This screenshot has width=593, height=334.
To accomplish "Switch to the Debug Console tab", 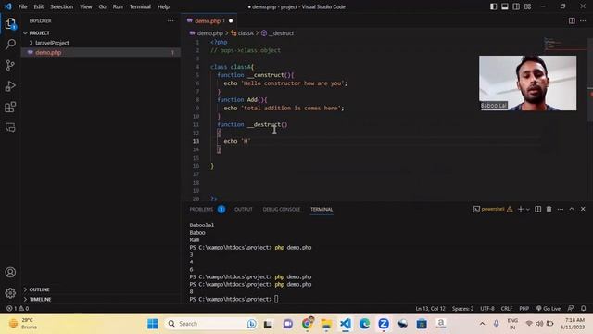I will point(282,209).
